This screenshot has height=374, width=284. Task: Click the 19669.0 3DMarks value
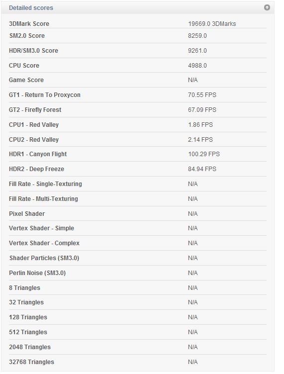tap(212, 23)
